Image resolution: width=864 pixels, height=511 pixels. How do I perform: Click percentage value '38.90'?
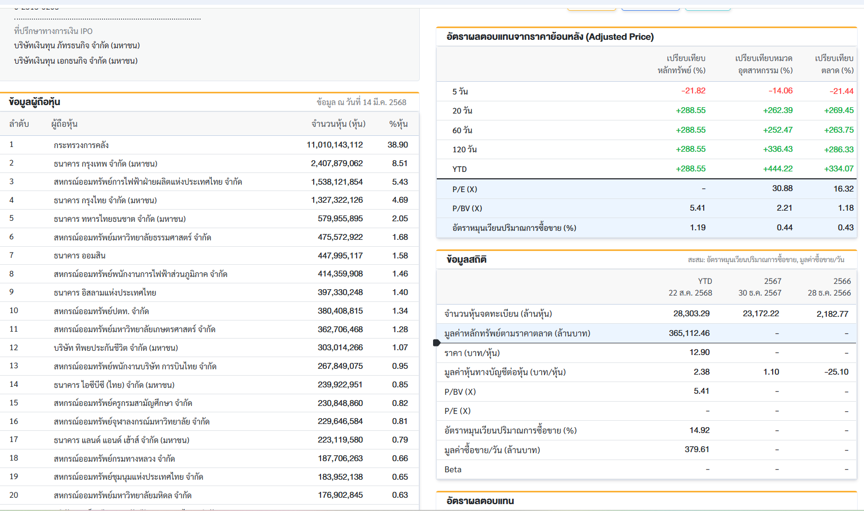click(x=398, y=145)
